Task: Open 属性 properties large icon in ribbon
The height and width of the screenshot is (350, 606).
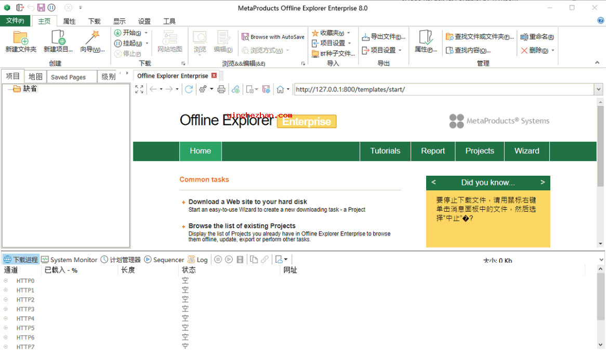Action: pyautogui.click(x=426, y=38)
